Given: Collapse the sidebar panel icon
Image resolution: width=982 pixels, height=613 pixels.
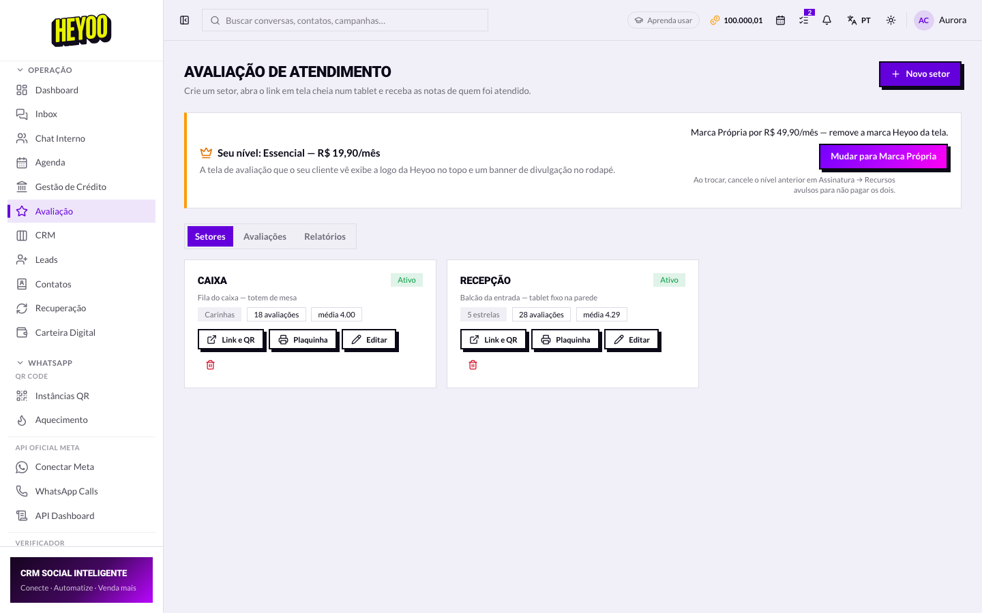Looking at the screenshot, I should pyautogui.click(x=184, y=20).
